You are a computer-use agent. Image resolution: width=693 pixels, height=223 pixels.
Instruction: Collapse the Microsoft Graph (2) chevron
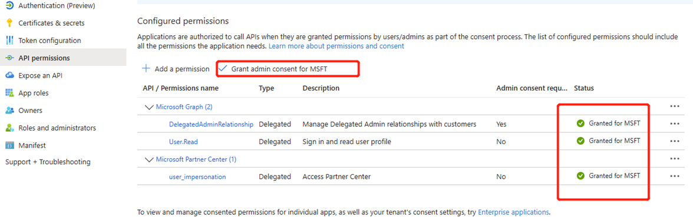[x=149, y=107]
